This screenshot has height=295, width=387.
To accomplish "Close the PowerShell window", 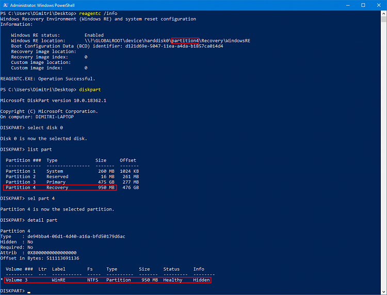I will click(x=379, y=5).
